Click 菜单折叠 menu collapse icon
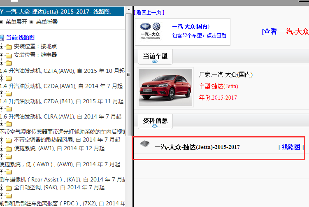The width and height of the screenshot is (309, 207). coord(32,22)
